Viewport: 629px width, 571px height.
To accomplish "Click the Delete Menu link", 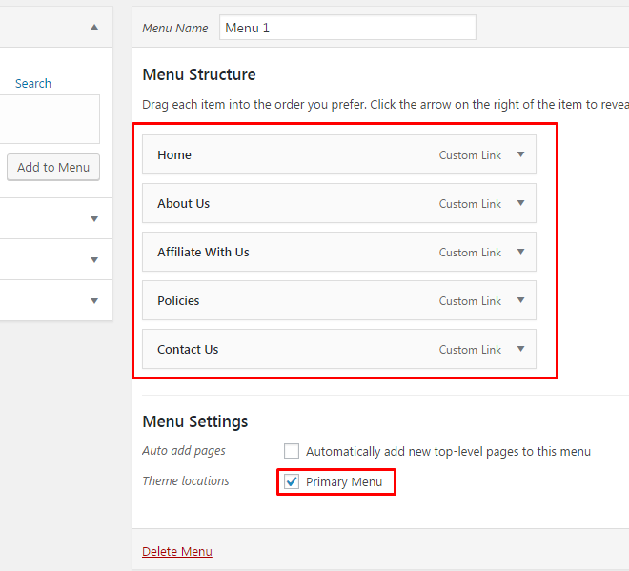I will (177, 551).
